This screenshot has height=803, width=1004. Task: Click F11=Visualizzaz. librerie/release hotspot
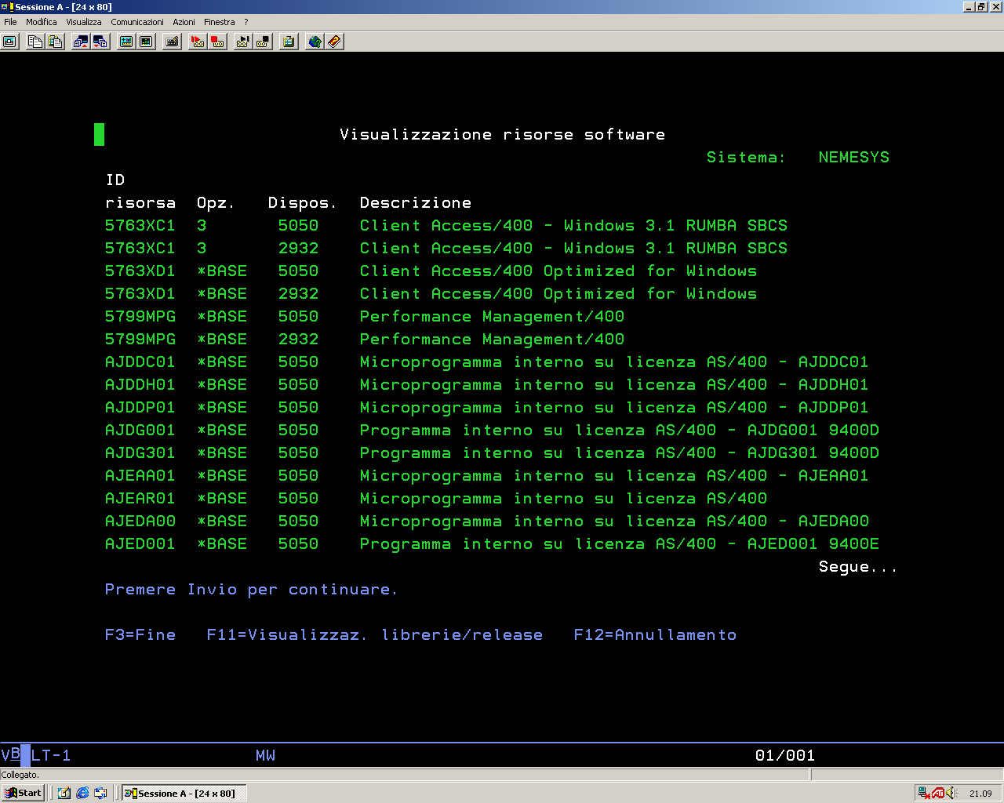(375, 634)
